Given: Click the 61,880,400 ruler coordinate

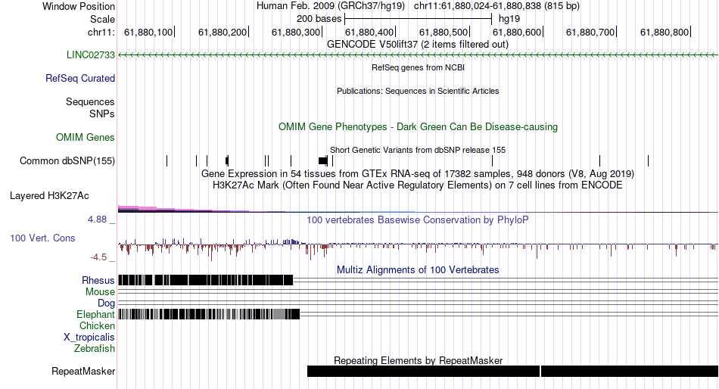Looking at the screenshot, I should (x=369, y=32).
